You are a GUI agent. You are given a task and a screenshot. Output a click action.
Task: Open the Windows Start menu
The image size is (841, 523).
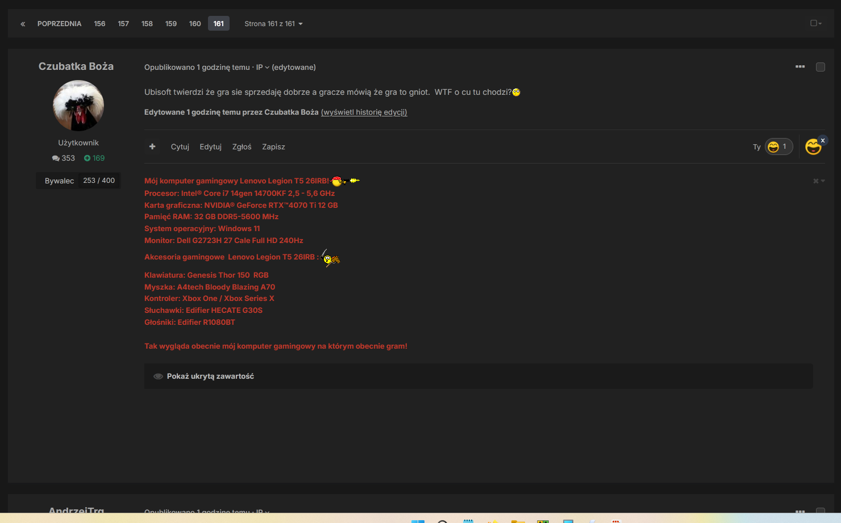[x=418, y=521]
